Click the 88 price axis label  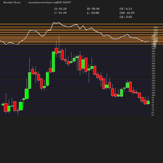pyautogui.click(x=153, y=103)
